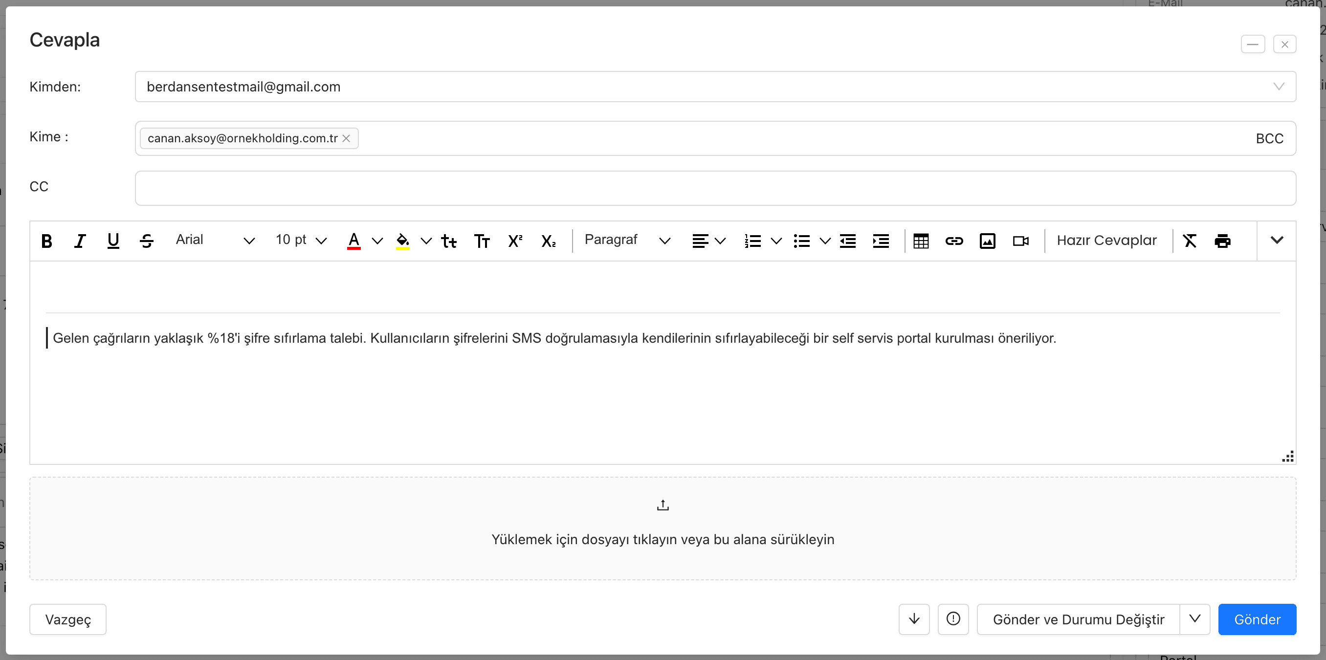Insert a table into the reply

(x=921, y=241)
